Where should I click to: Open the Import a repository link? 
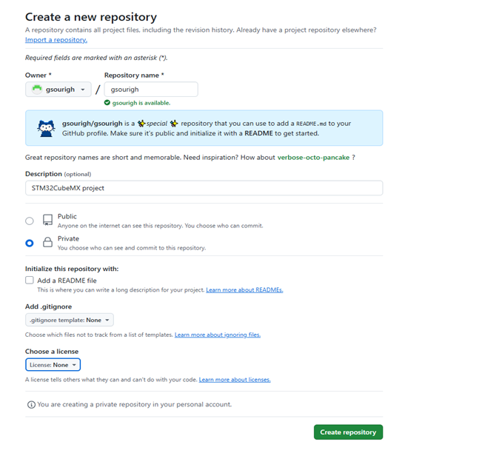point(56,40)
